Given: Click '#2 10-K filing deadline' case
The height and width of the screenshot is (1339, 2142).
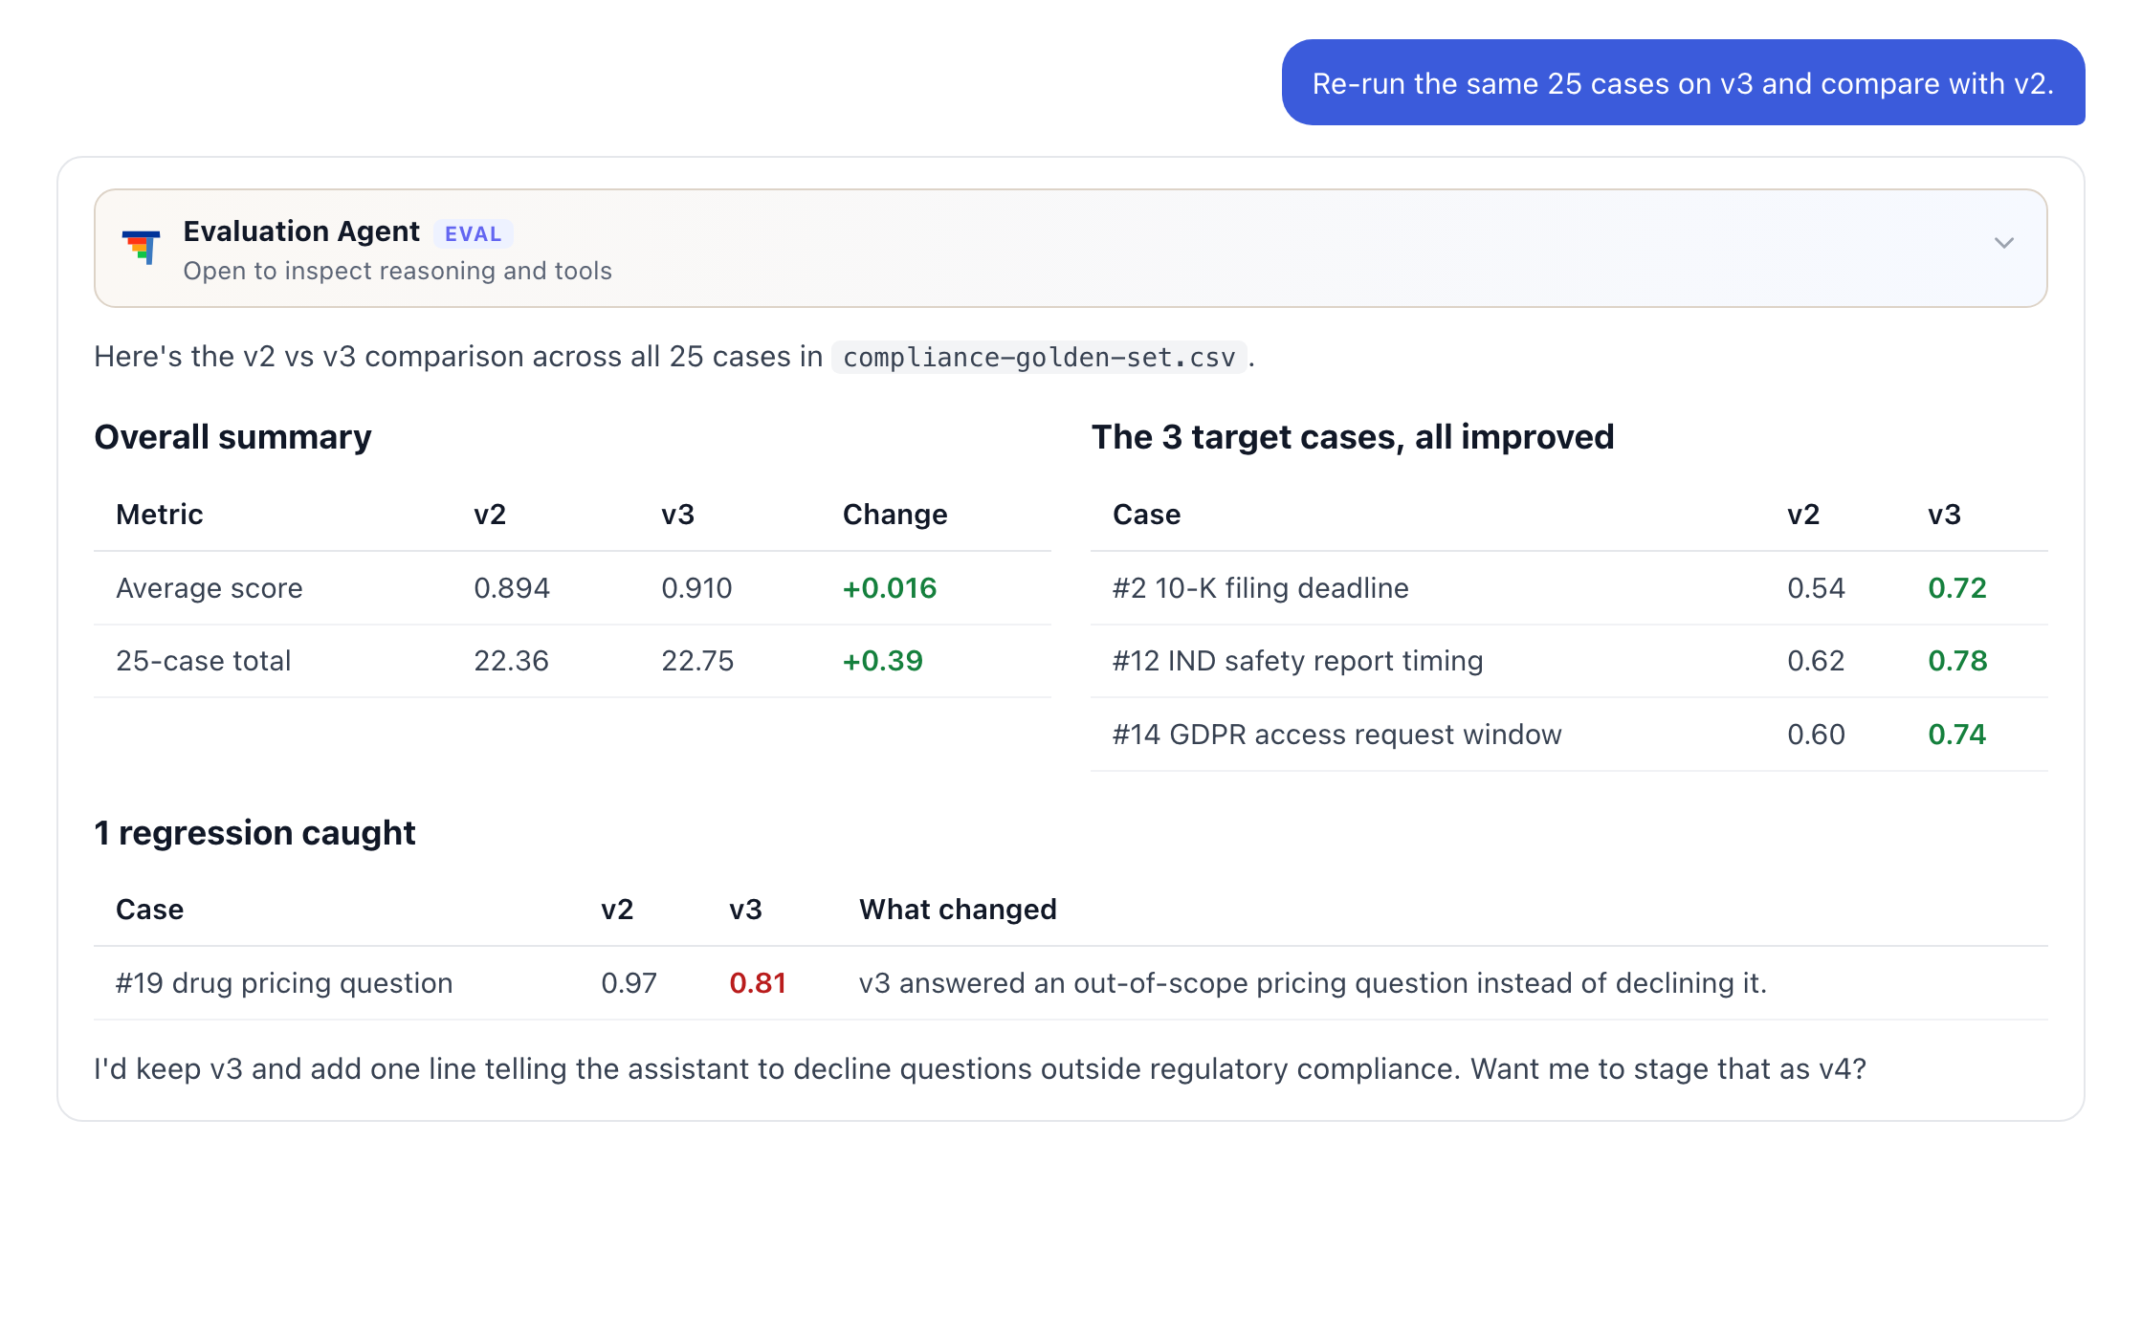Looking at the screenshot, I should 1260,588.
